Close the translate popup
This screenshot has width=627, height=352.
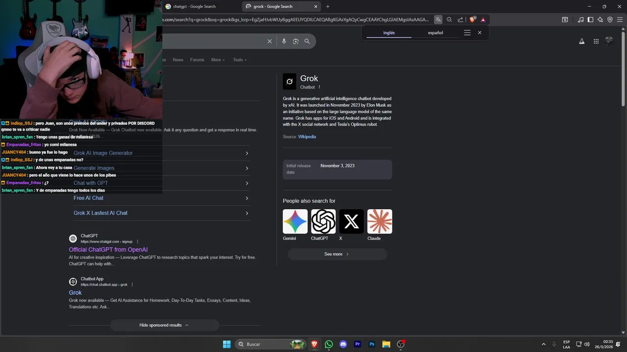pos(480,33)
